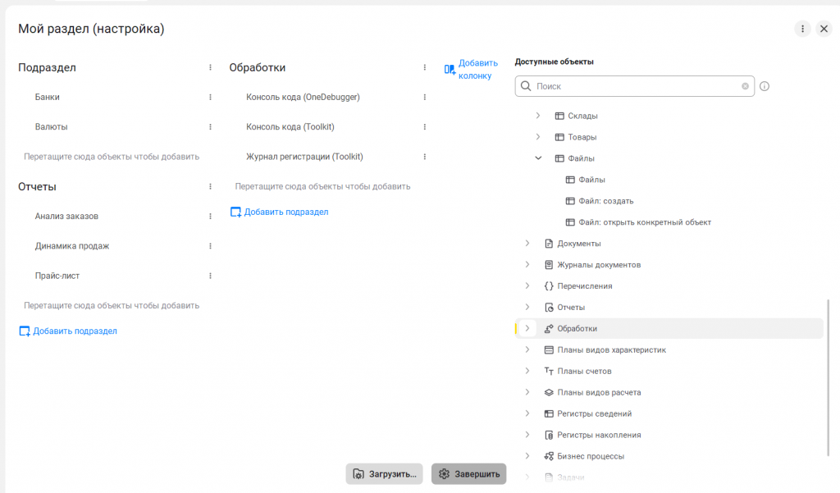Collapse the Файлы tree node
840x493 pixels.
tap(538, 158)
